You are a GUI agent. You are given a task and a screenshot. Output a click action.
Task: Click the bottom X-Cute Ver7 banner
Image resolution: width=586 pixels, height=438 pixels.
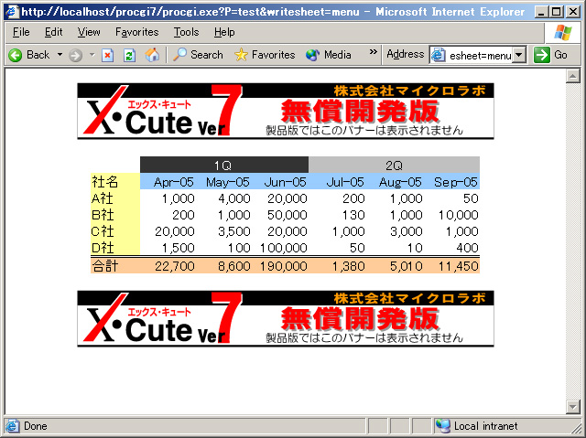click(287, 319)
